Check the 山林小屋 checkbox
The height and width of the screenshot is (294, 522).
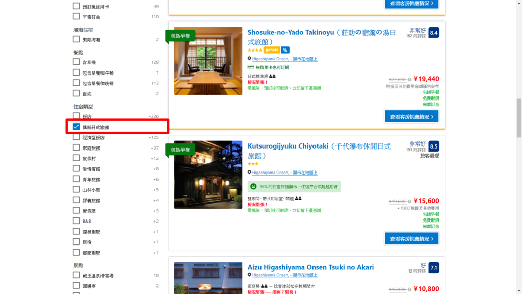coord(76,190)
